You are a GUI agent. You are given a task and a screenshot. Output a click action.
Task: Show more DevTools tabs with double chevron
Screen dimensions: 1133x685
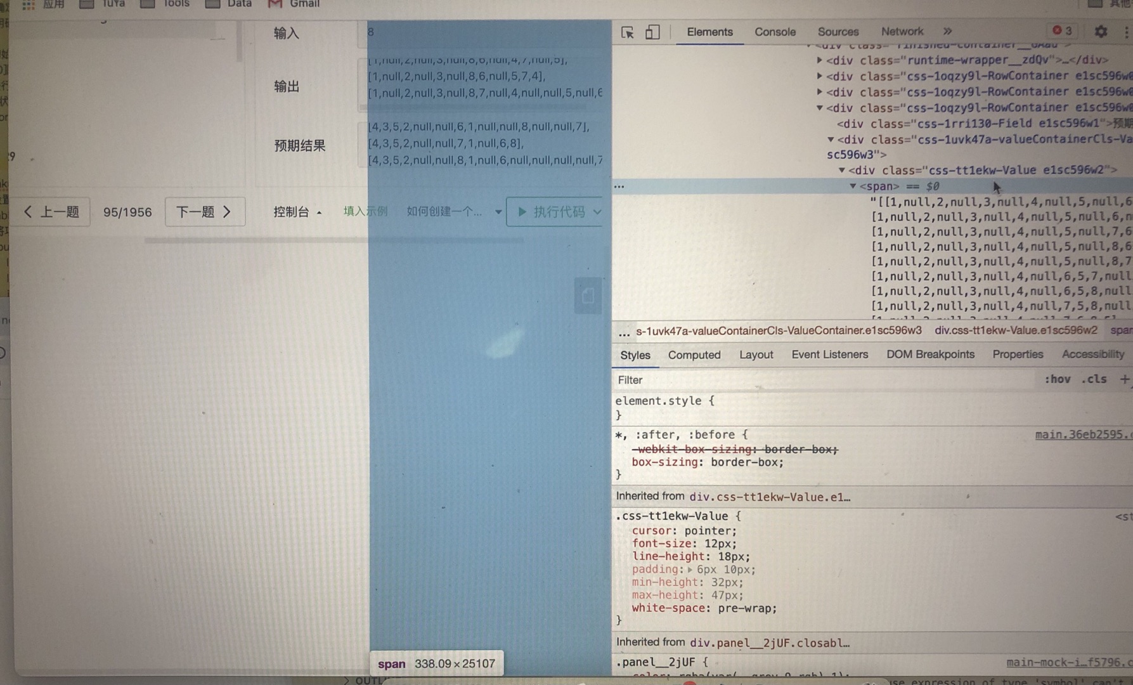(x=947, y=32)
